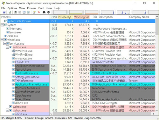Open the Process menu
The width and height of the screenshot is (159, 120).
pyautogui.click(x=31, y=8)
